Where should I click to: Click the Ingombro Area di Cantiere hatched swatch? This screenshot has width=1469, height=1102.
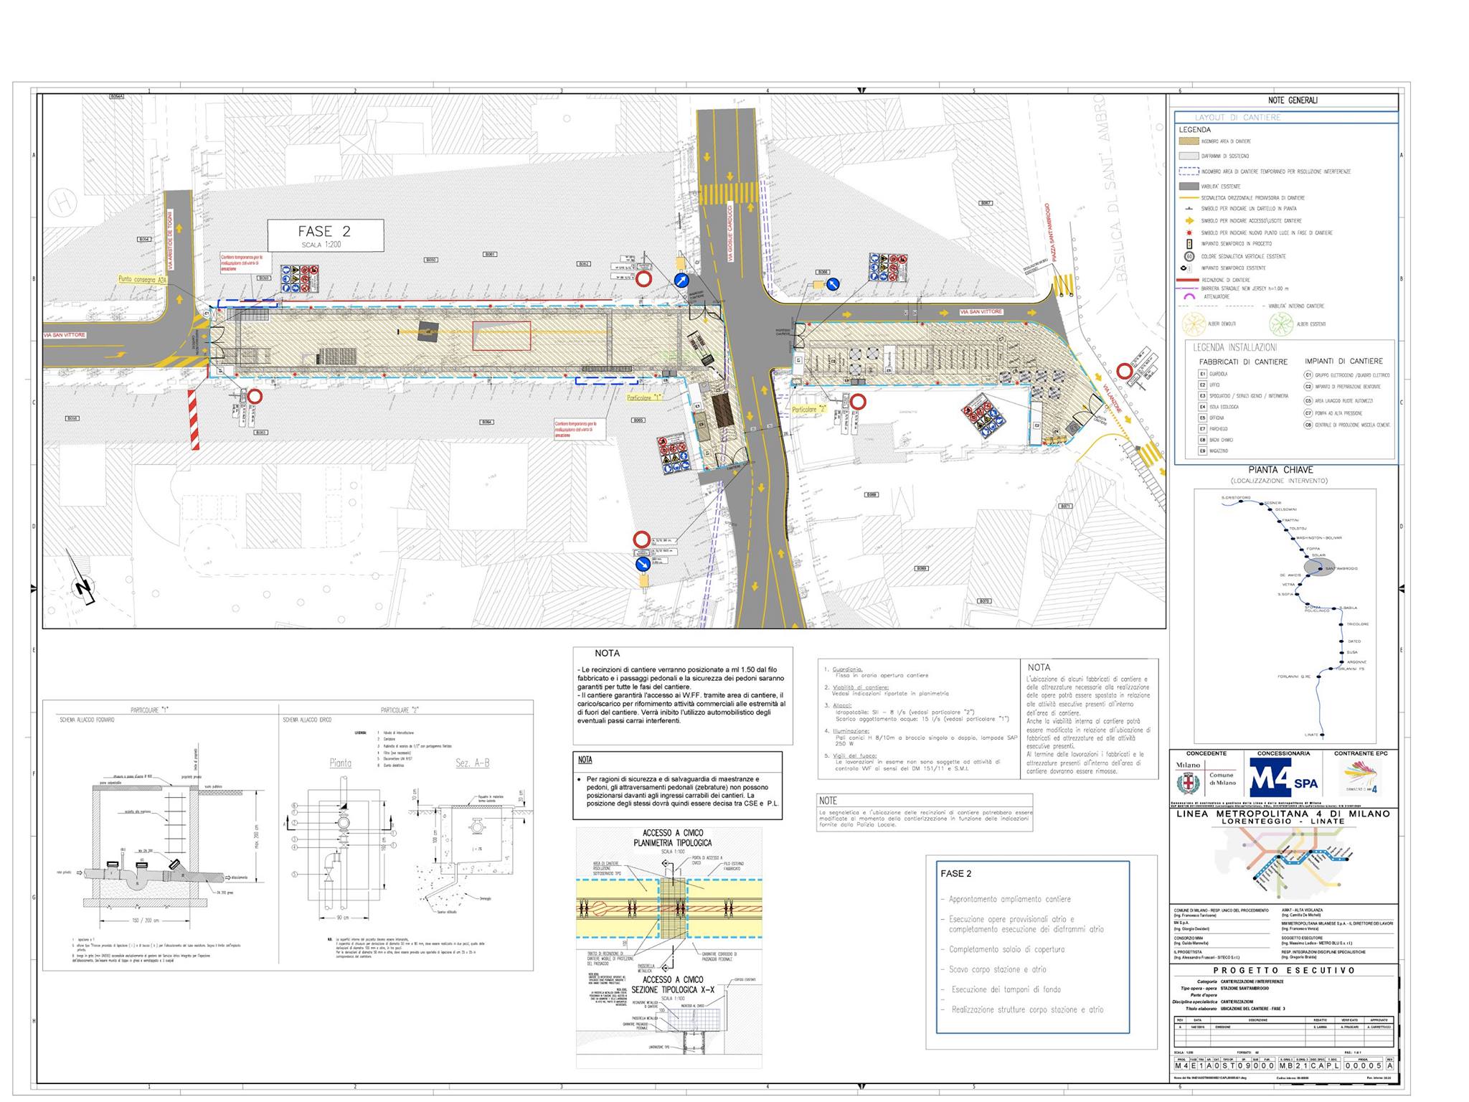tap(1189, 141)
